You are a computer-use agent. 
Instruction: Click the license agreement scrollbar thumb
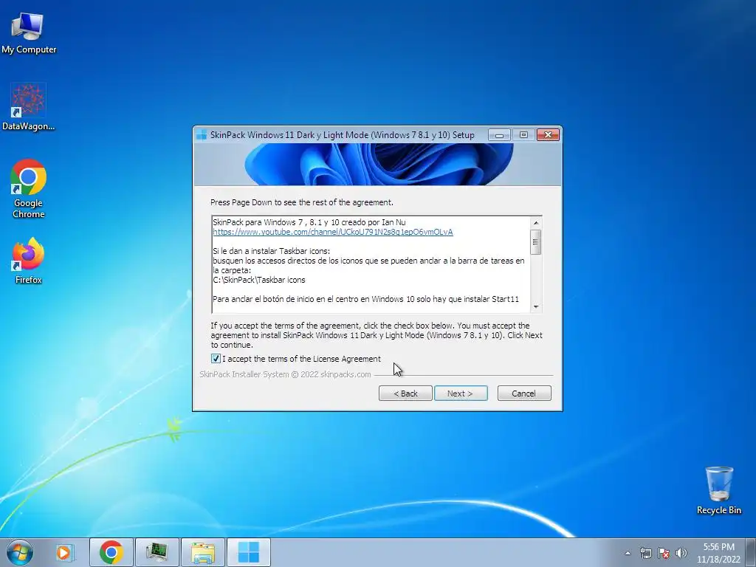click(536, 242)
